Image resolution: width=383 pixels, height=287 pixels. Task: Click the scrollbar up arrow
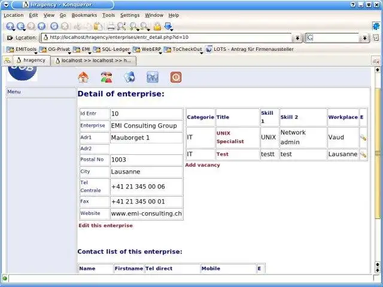coord(378,71)
